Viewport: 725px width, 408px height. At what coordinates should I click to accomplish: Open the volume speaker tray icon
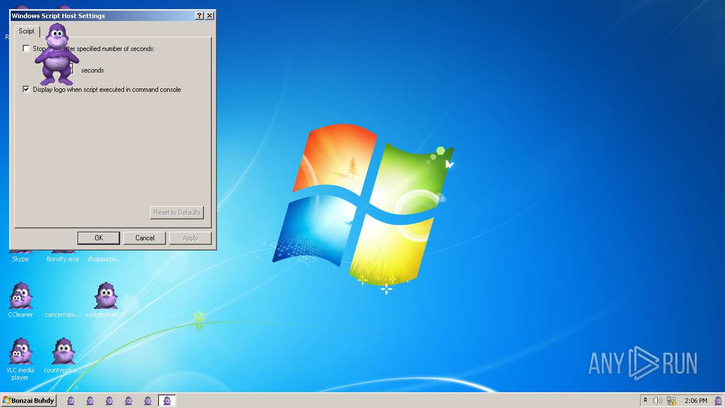(x=657, y=401)
